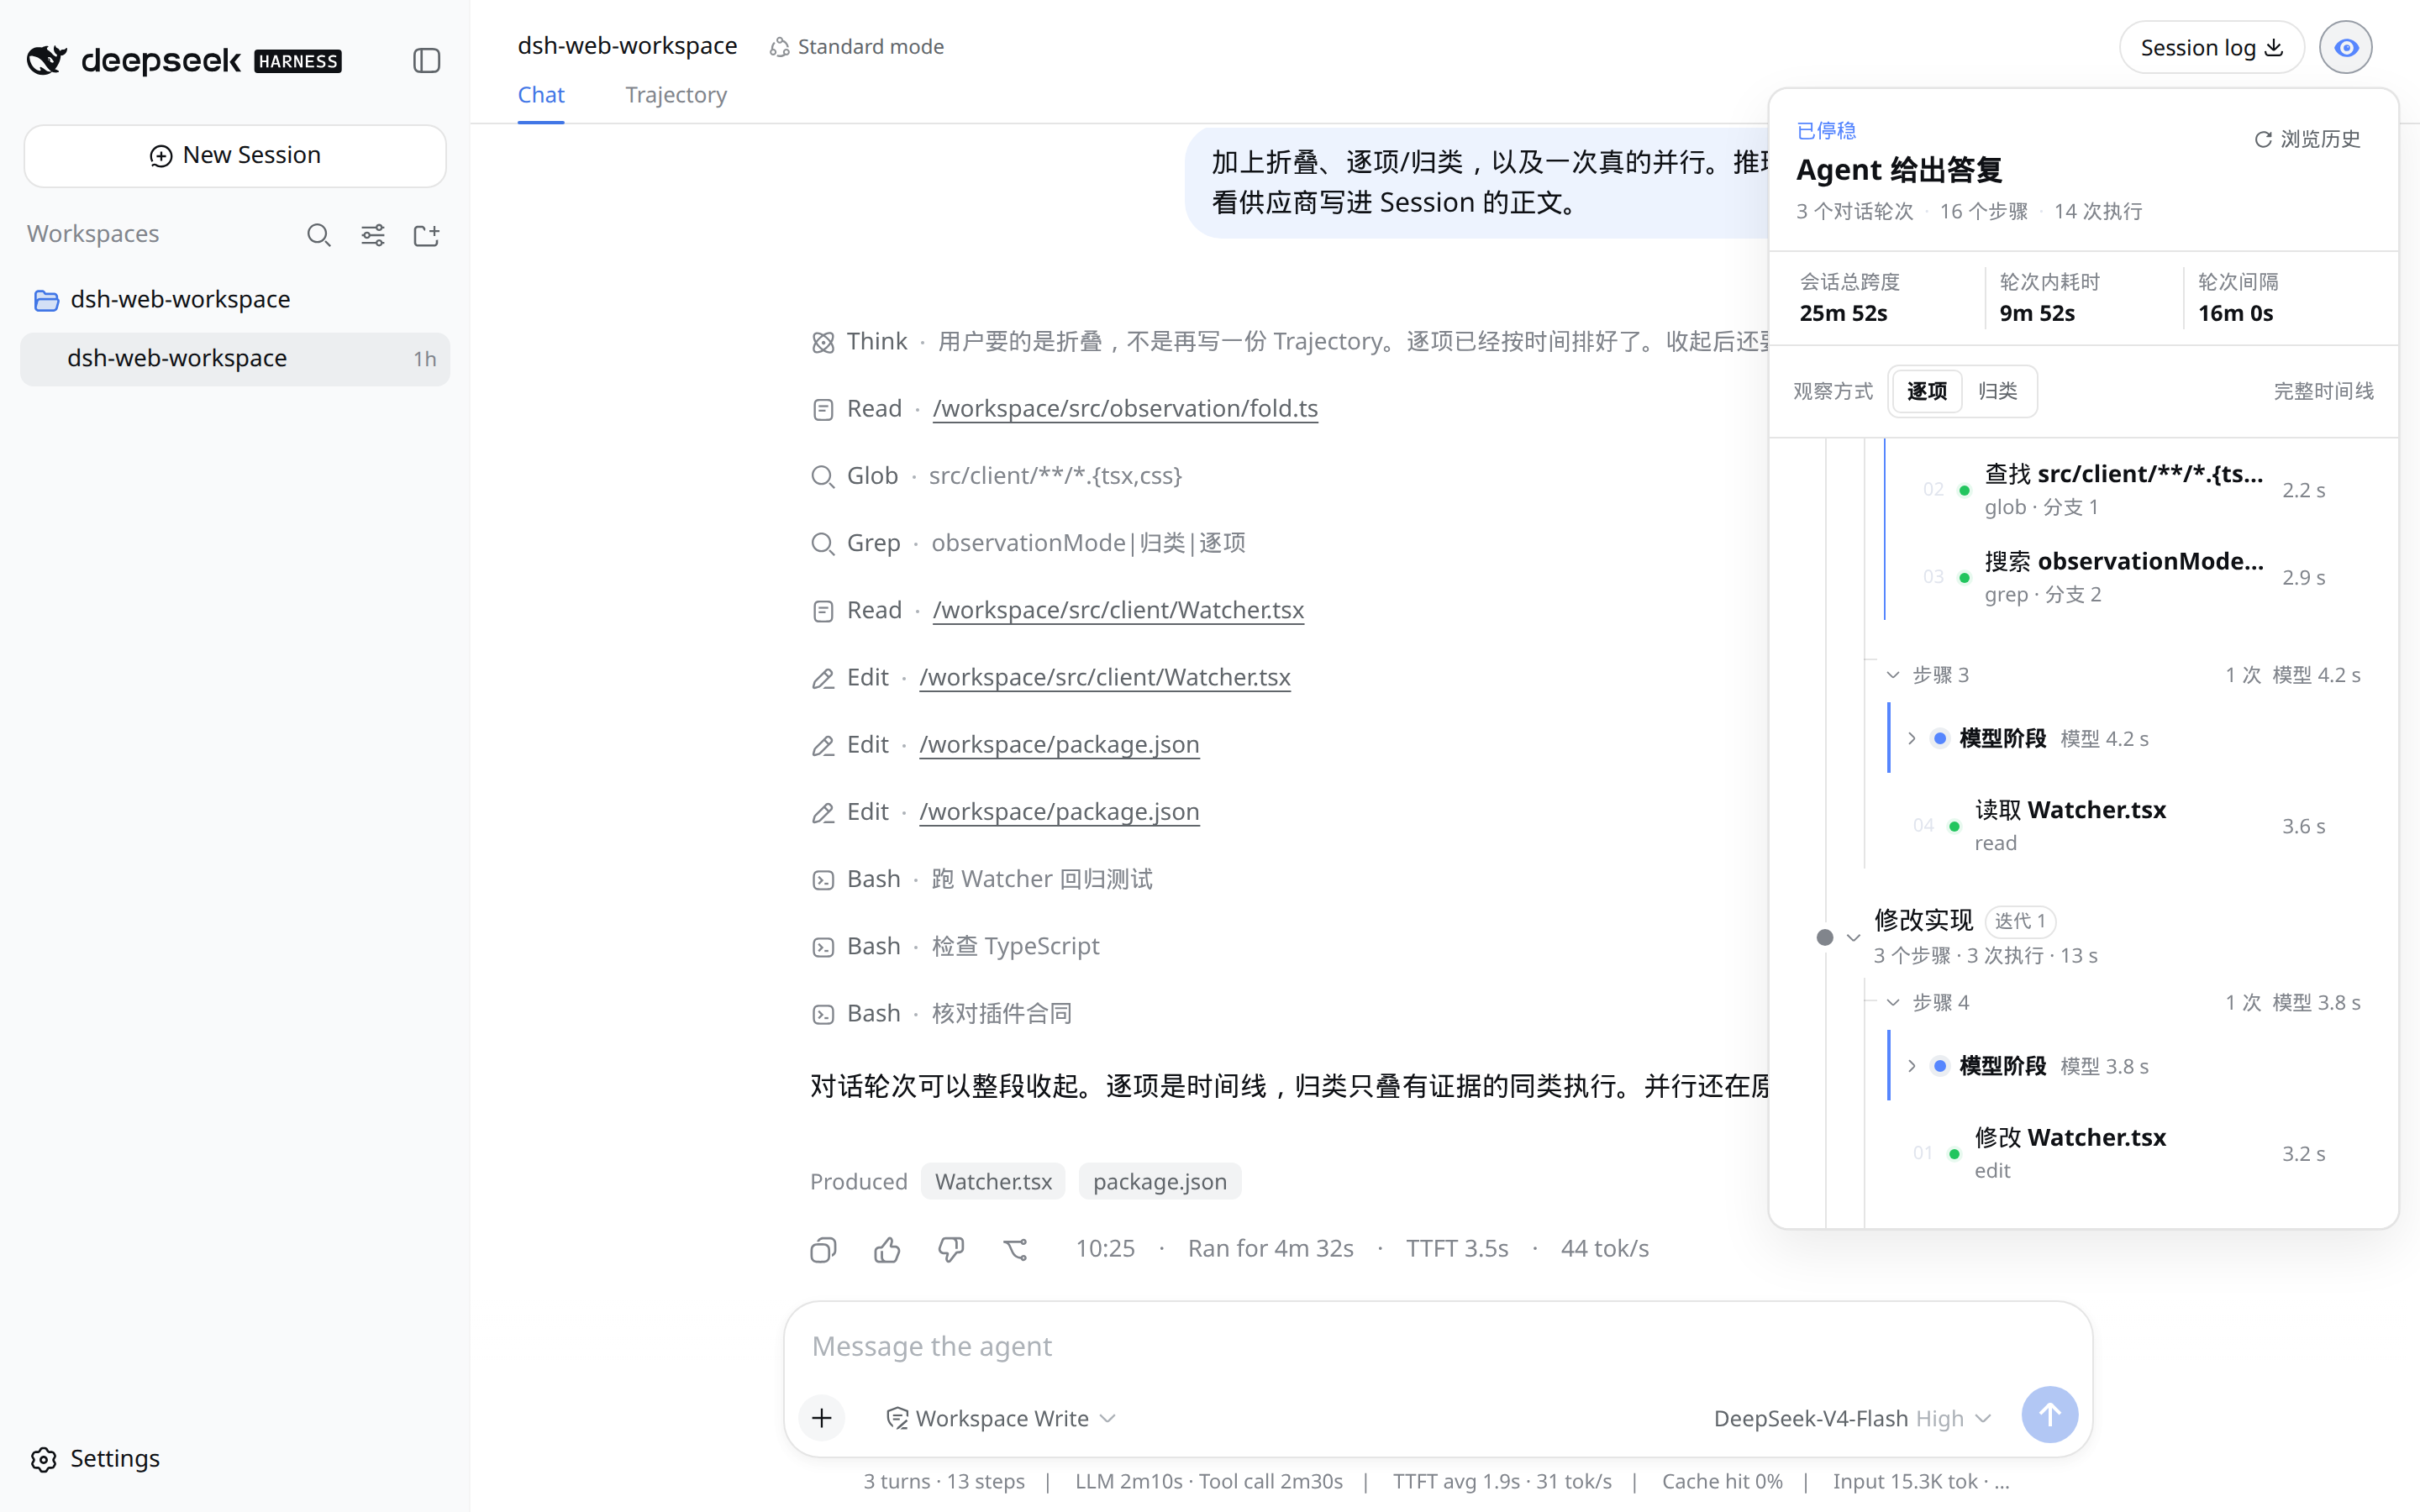Click 轮次间隔 16m 0s stat
The image size is (2420, 1512).
(2238, 298)
